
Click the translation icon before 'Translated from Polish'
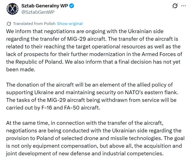(9, 24)
